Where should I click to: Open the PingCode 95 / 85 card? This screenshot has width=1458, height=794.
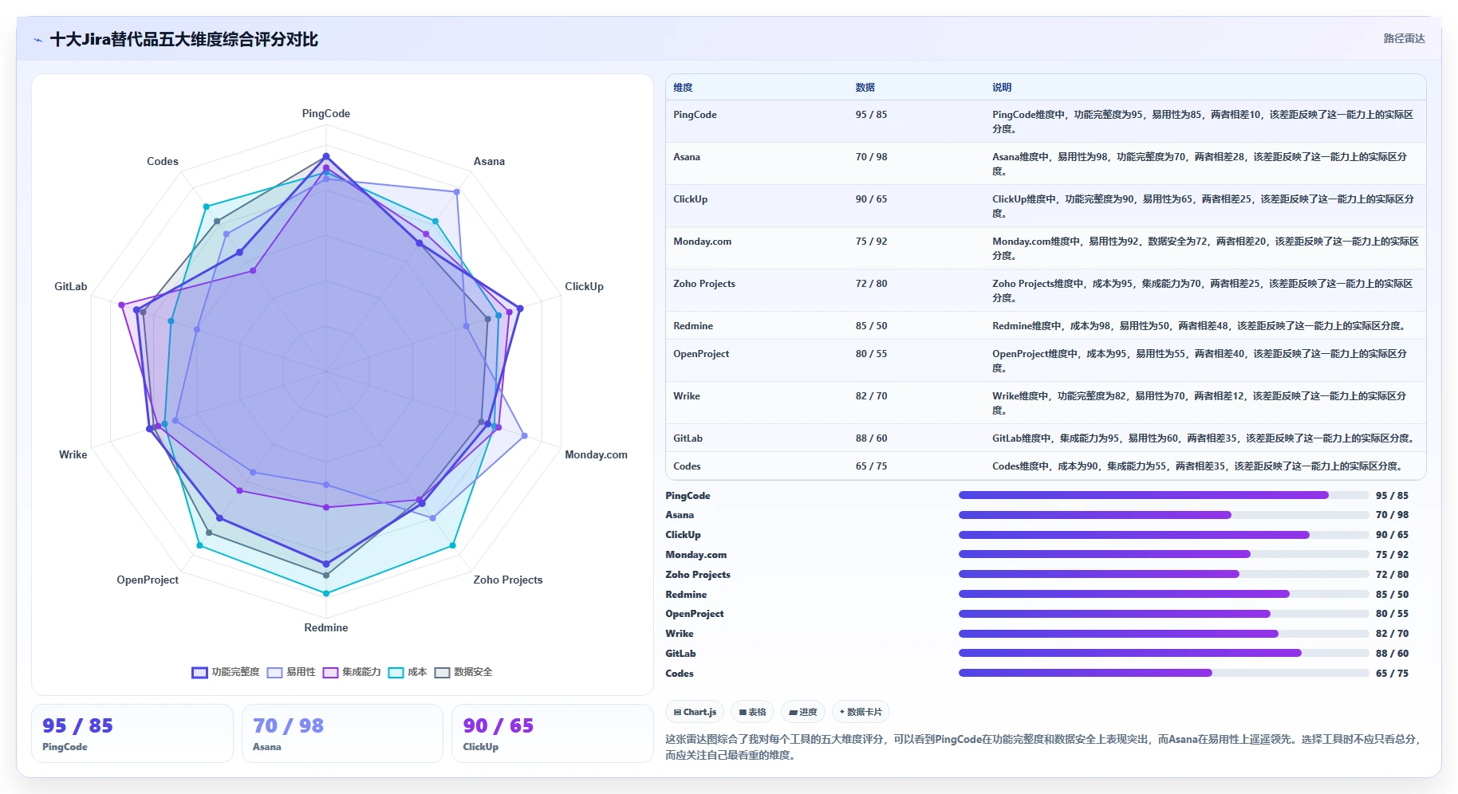(132, 733)
